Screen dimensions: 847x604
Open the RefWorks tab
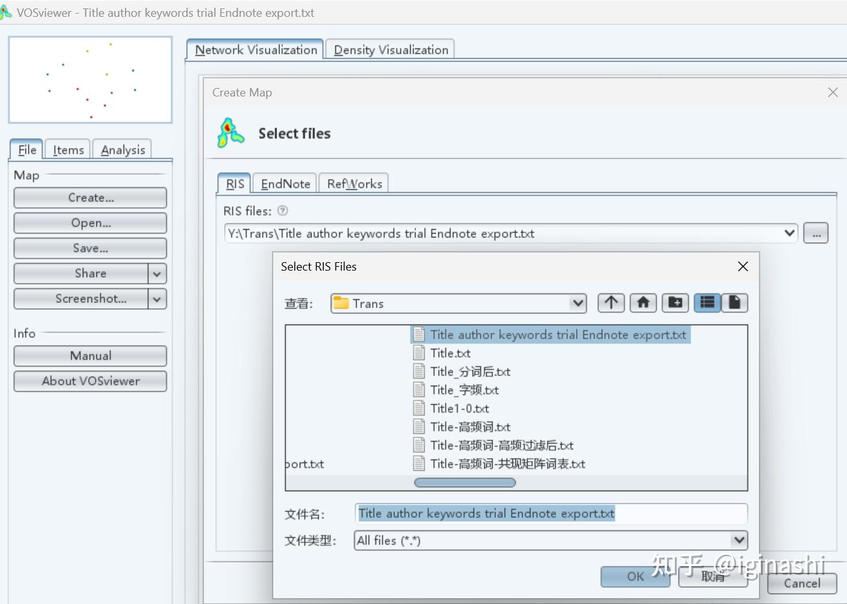coord(354,183)
